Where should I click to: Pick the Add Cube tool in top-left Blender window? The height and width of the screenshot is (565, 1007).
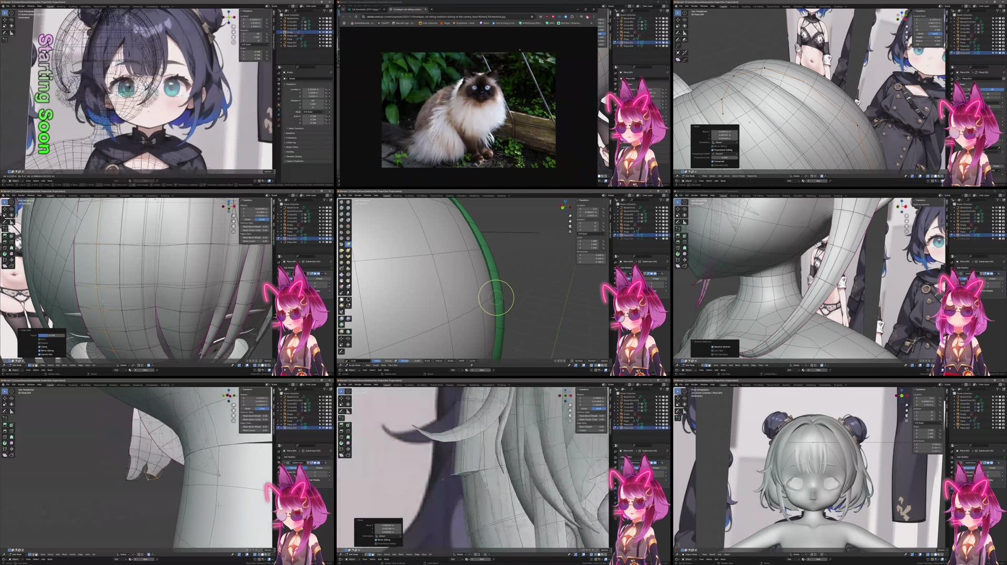click(5, 39)
